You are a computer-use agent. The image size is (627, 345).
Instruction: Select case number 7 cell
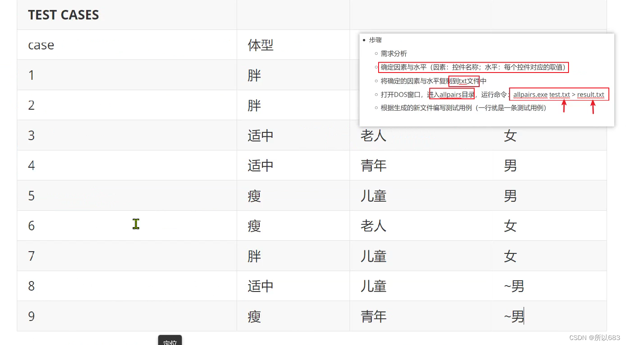(x=127, y=256)
